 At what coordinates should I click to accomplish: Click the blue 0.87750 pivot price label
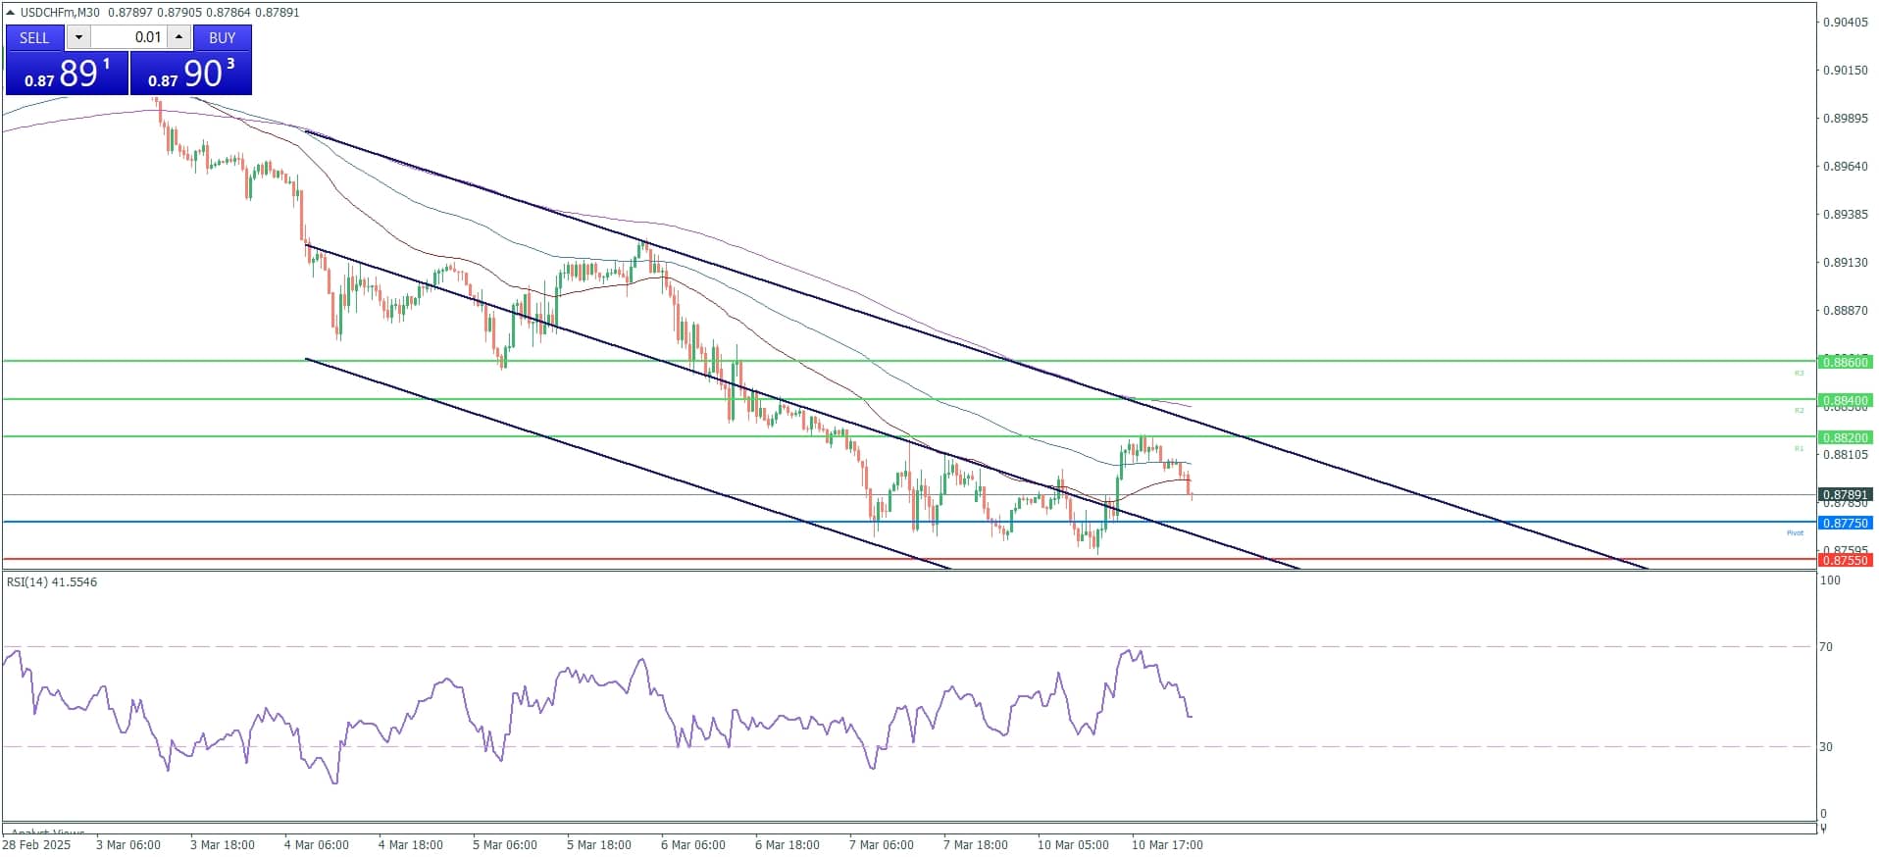coord(1845,523)
